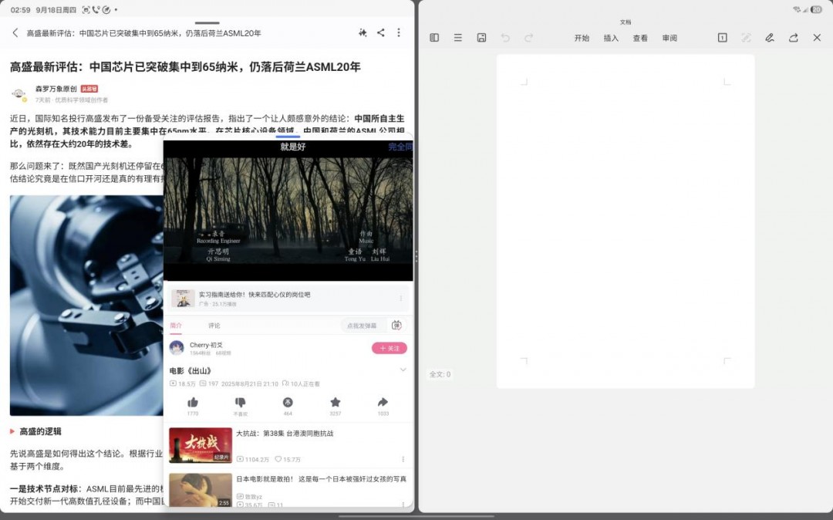The height and width of the screenshot is (520, 833).
Task: Open Cherry-初爻 uploader avatar
Action: point(177,349)
